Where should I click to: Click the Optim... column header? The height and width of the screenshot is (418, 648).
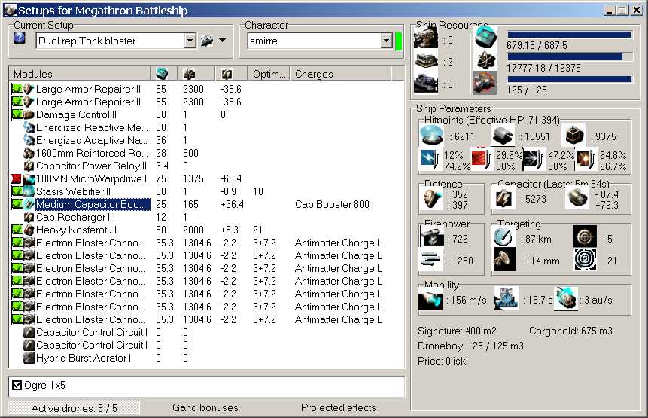click(x=269, y=74)
